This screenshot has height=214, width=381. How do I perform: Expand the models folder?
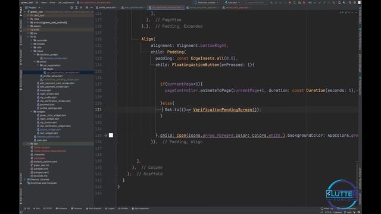pos(32,44)
